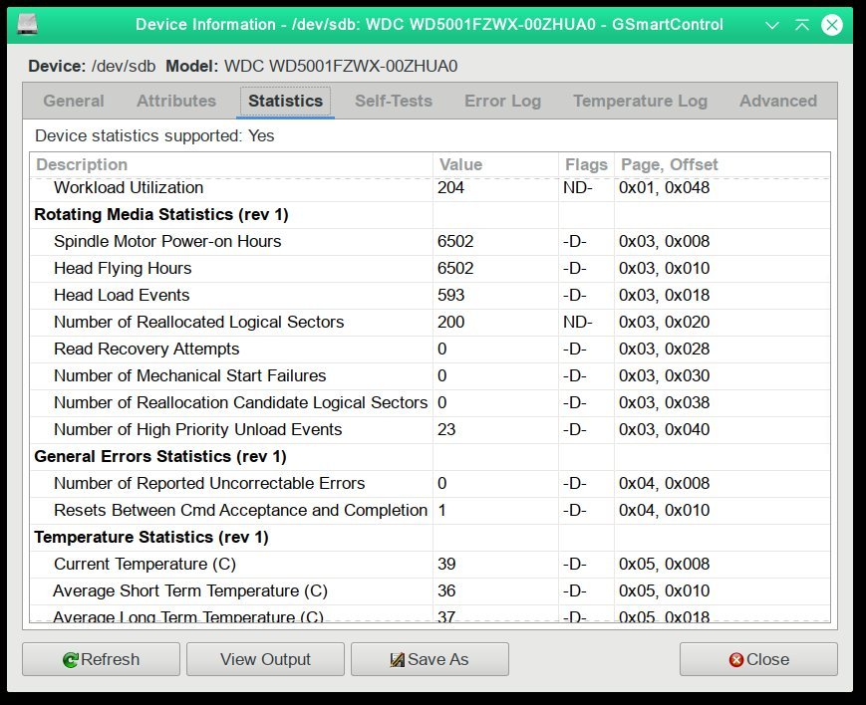Click the red X icon on Close button
Image resolution: width=866 pixels, height=705 pixels.
[x=736, y=658]
